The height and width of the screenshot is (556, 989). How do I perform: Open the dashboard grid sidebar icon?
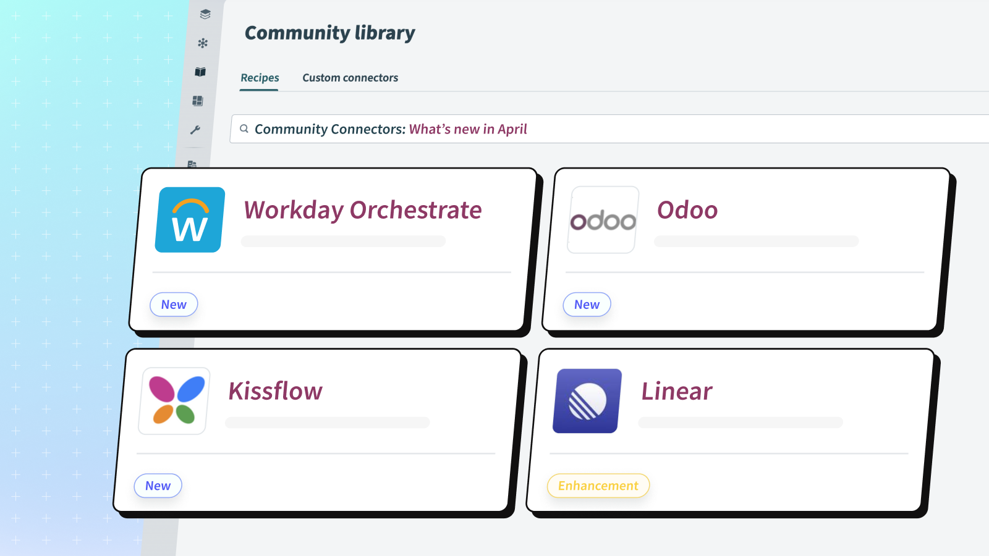(x=198, y=101)
